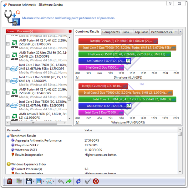The image size is (188, 188).
Task: Click the checkmark OK icon
Action: click(x=88, y=181)
